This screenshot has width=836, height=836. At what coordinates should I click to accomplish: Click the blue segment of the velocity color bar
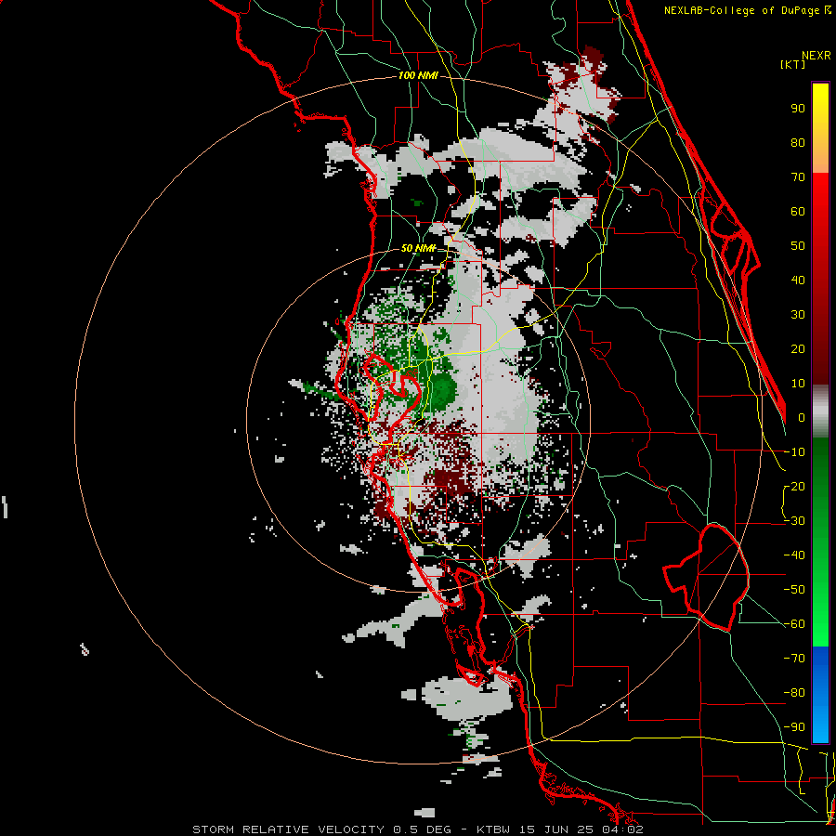click(x=820, y=694)
